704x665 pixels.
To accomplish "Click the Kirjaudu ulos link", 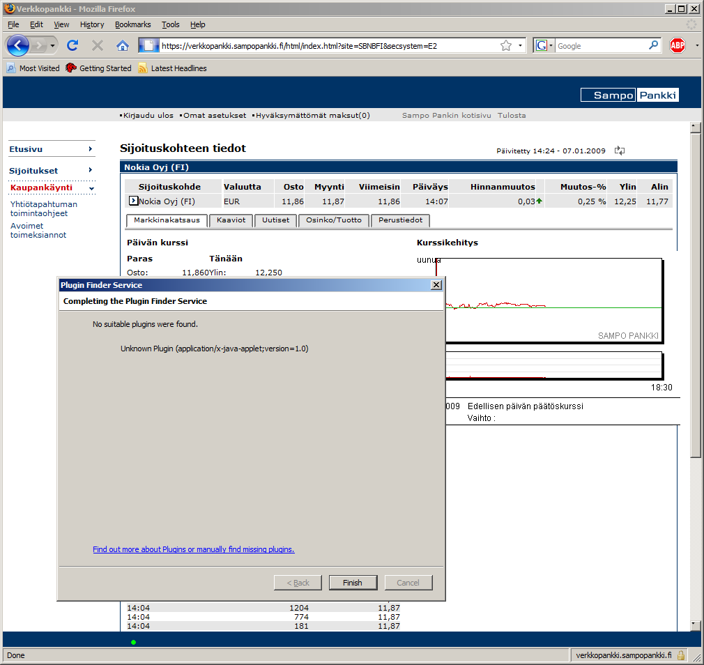I will point(148,116).
